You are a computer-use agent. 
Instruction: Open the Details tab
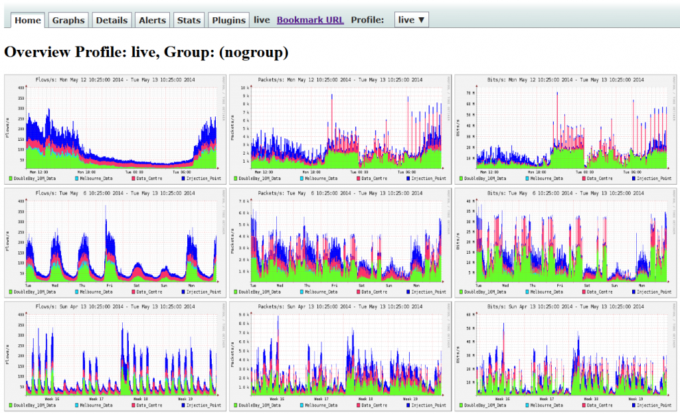112,20
